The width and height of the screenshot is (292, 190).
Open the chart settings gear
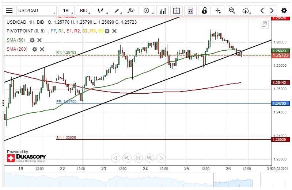tap(284, 11)
